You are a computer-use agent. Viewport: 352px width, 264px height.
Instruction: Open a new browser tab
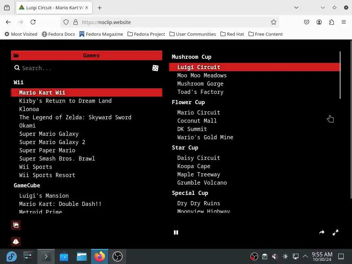coord(99,8)
